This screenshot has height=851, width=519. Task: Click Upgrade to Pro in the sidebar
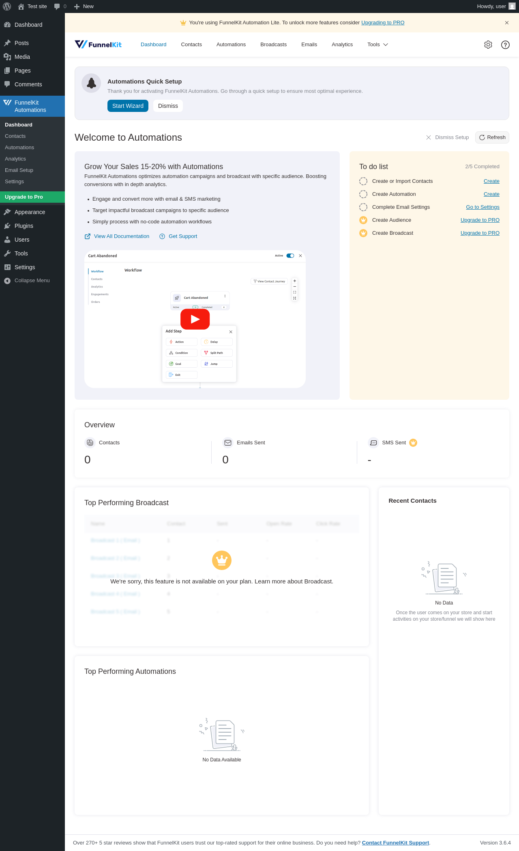32,197
